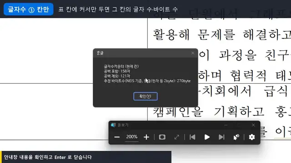This screenshot has width=291, height=163.
Task: Close the 돋보기 Magnifier window
Action: click(253, 125)
